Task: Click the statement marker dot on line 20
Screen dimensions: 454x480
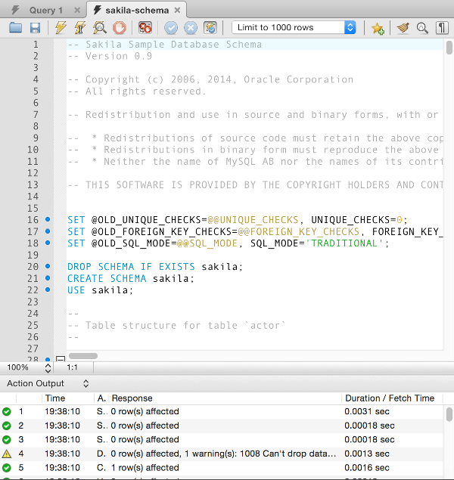Action: point(48,266)
